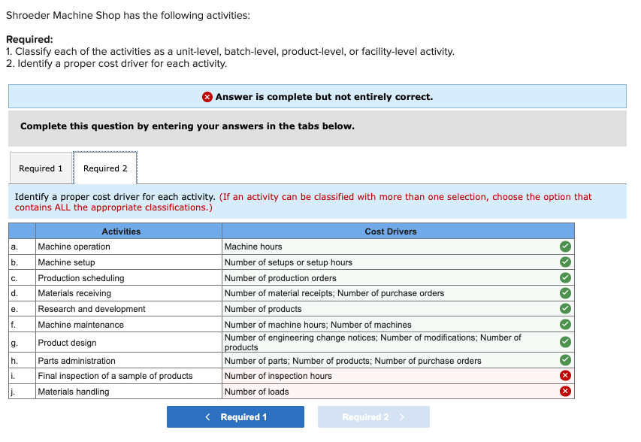Select the Activities column header
The width and height of the screenshot is (641, 442).
tap(121, 231)
